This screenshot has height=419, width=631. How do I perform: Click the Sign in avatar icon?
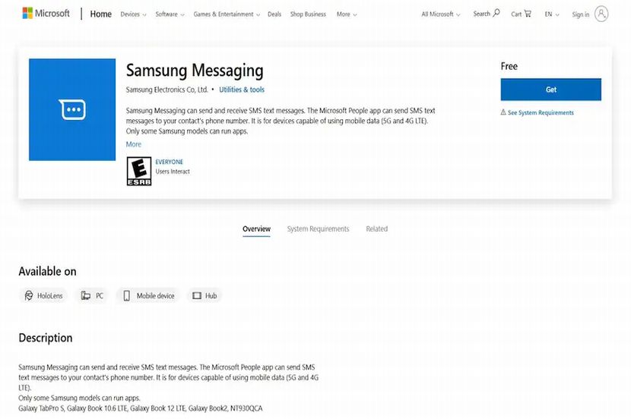[601, 14]
